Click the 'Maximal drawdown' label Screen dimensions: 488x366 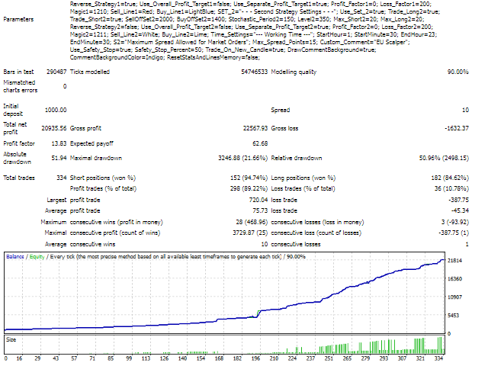[96, 158]
